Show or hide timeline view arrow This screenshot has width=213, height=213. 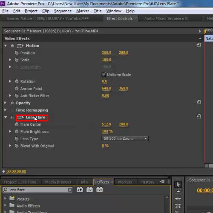pyautogui.click(x=200, y=31)
